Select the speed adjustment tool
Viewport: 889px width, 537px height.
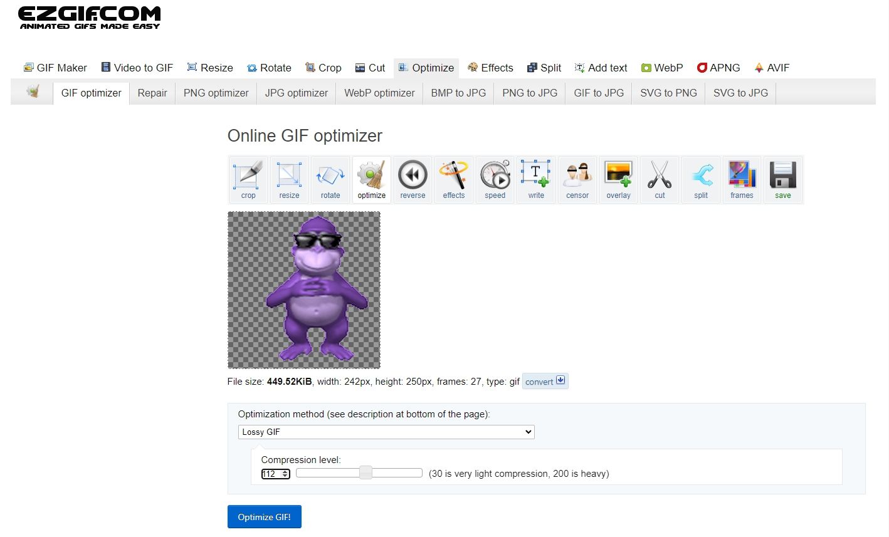[x=495, y=179]
